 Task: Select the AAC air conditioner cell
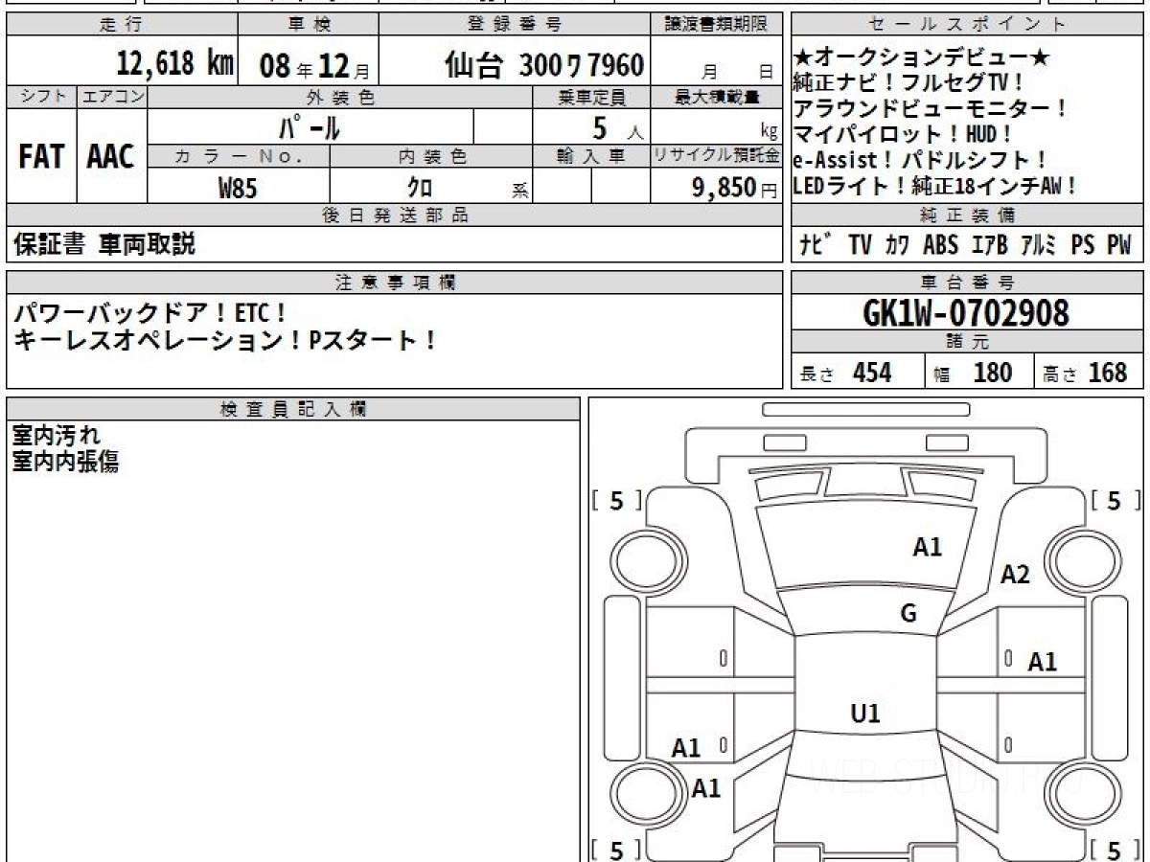111,157
